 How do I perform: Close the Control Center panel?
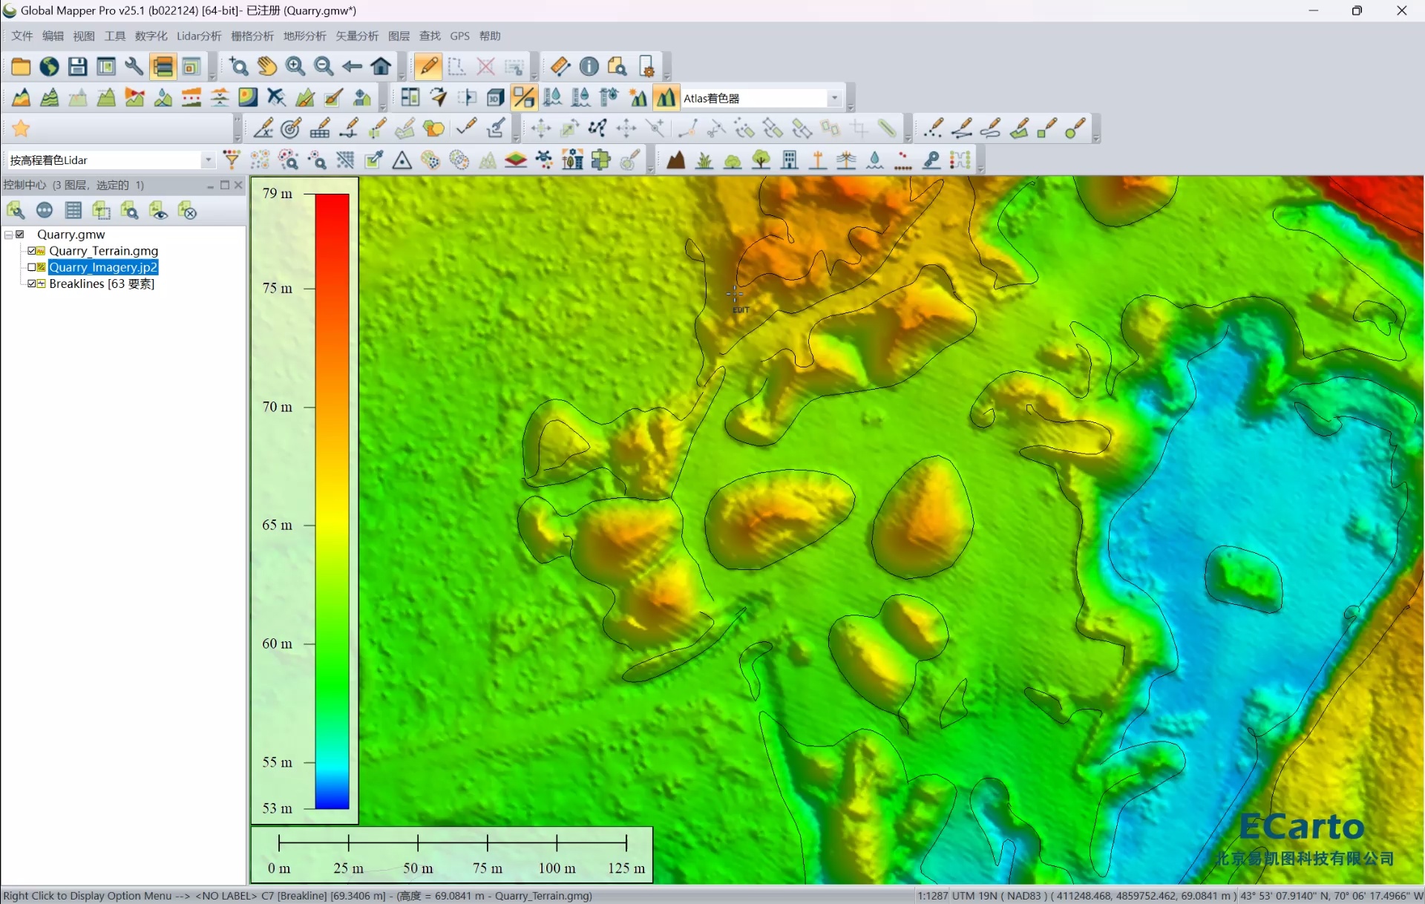pos(238,185)
